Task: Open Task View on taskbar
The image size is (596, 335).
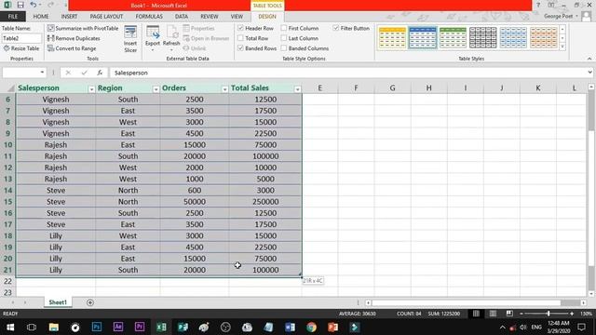Action: (x=32, y=328)
